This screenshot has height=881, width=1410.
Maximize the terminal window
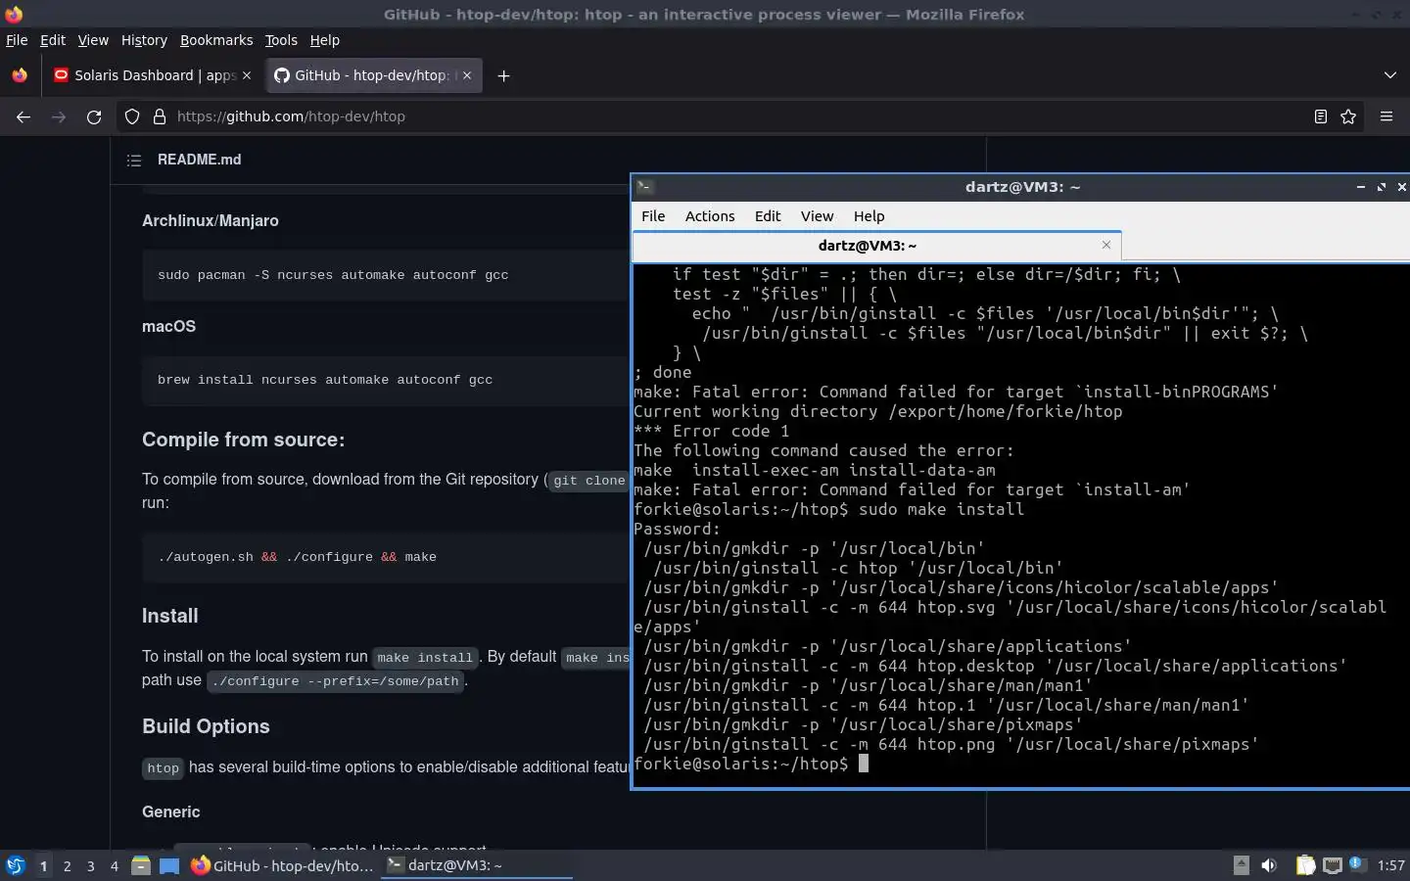[x=1382, y=187]
